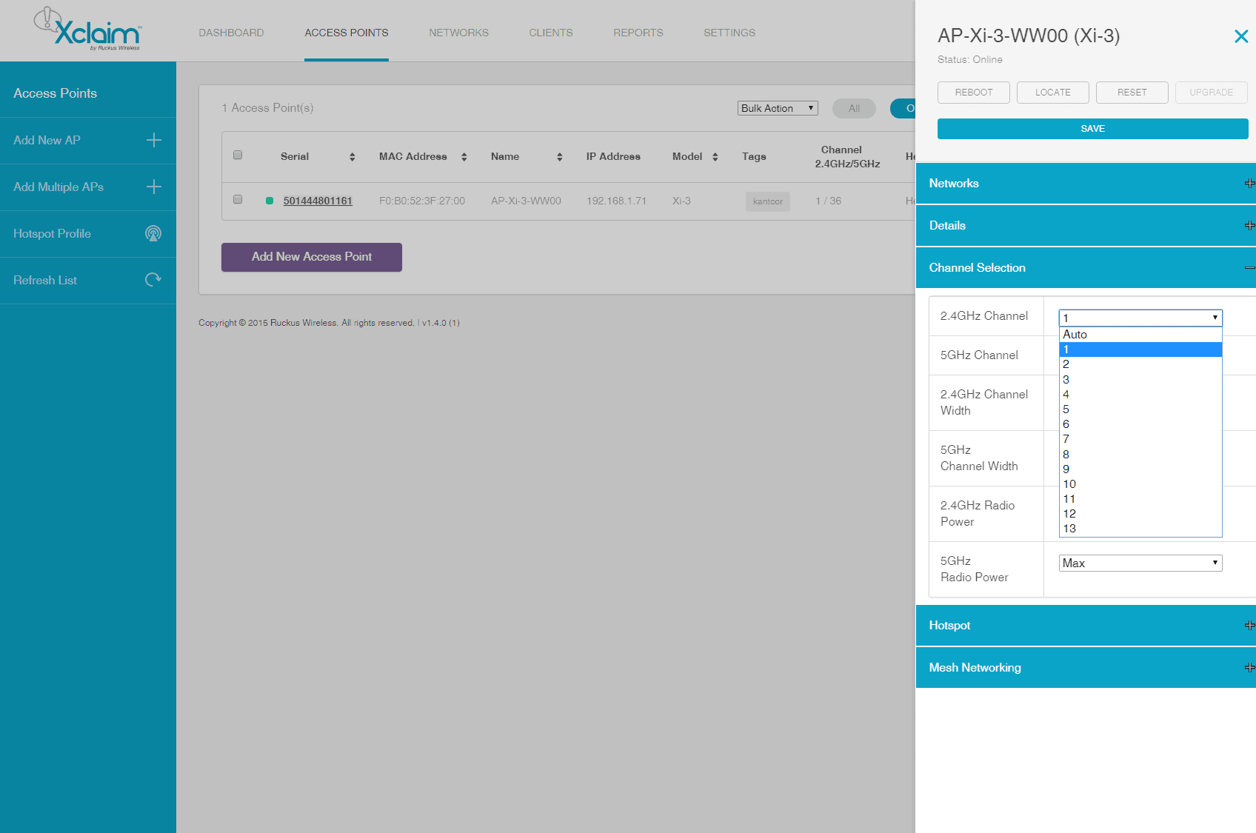The height and width of the screenshot is (833, 1256).
Task: Click the Reset button
Action: pos(1132,93)
